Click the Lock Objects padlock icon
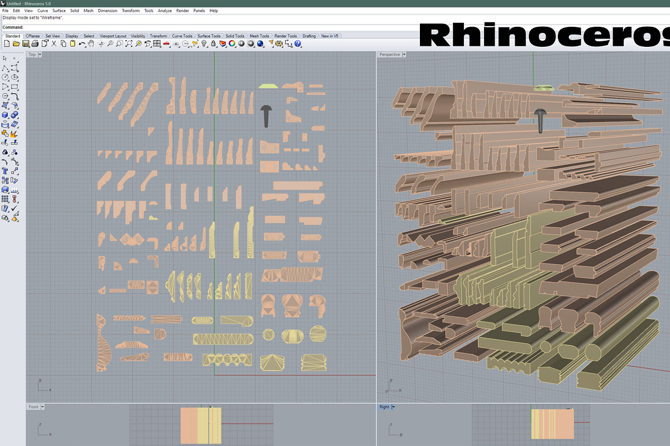The width and height of the screenshot is (670, 446). 213,43
